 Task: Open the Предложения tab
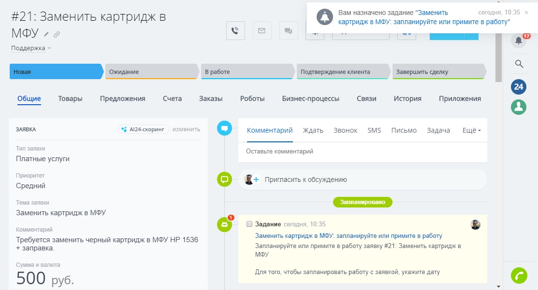(122, 98)
